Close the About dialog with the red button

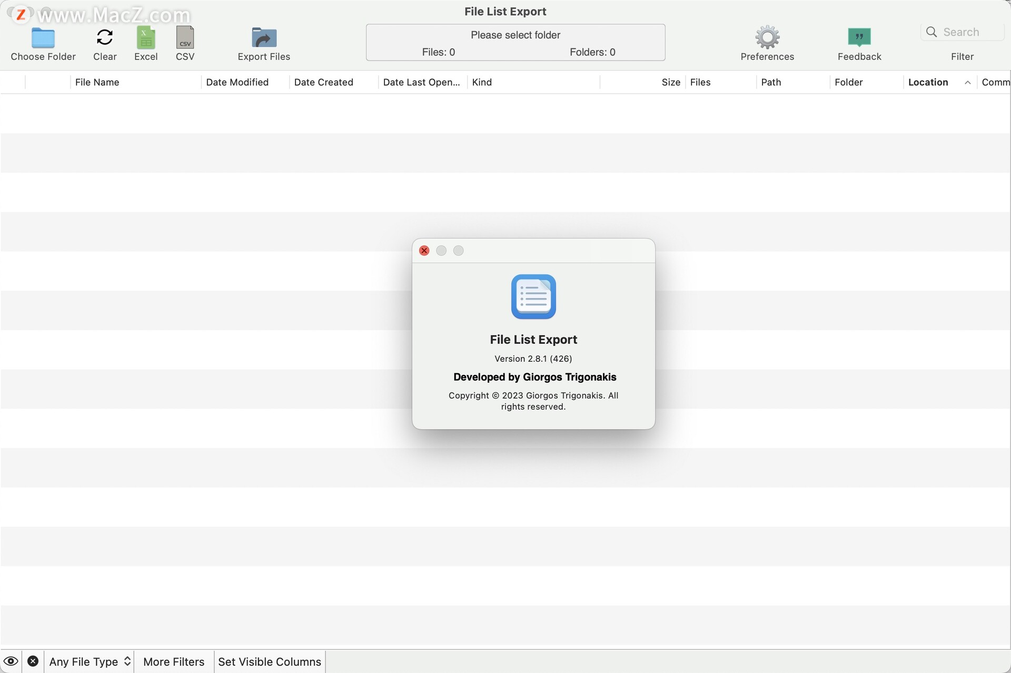(424, 251)
